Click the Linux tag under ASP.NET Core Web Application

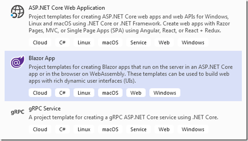[84, 43]
